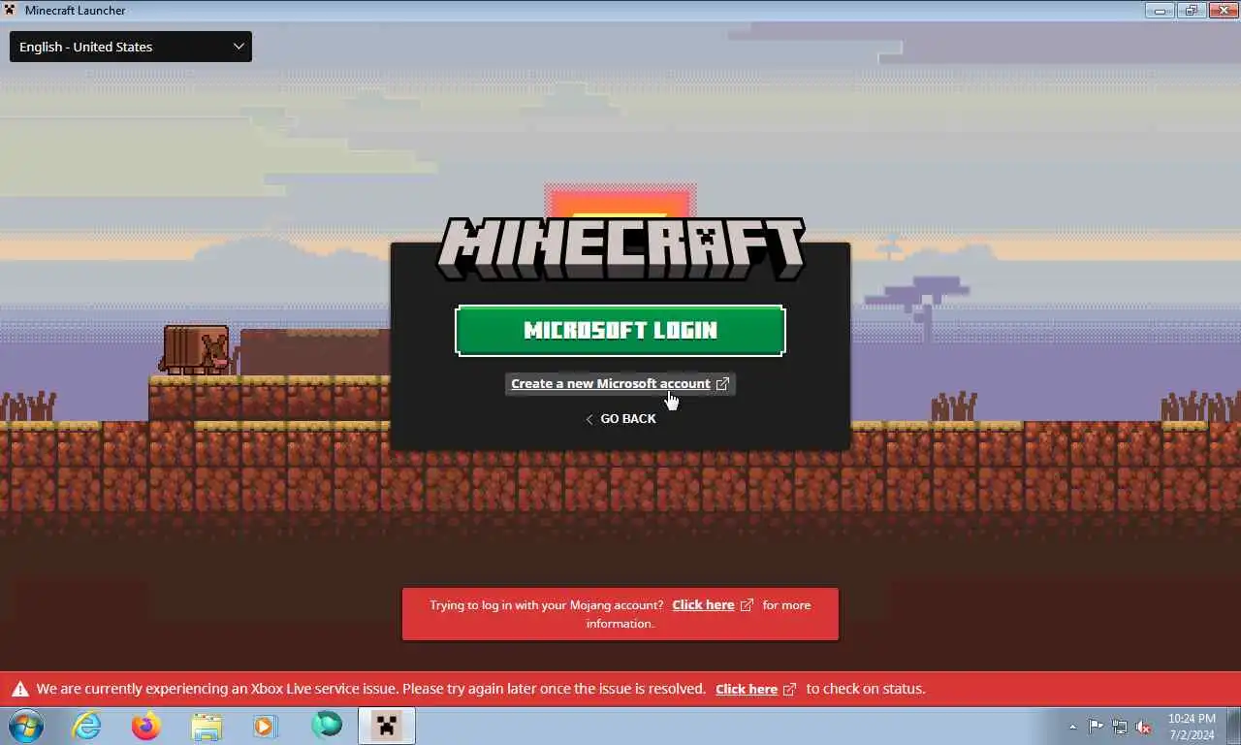Image resolution: width=1241 pixels, height=745 pixels.
Task: Close the Minecraft Launcher window
Action: pyautogui.click(x=1222, y=10)
